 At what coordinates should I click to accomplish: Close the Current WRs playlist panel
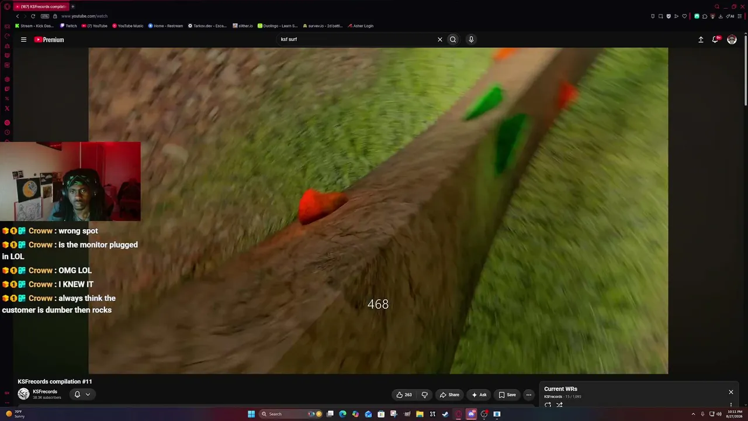tap(730, 392)
